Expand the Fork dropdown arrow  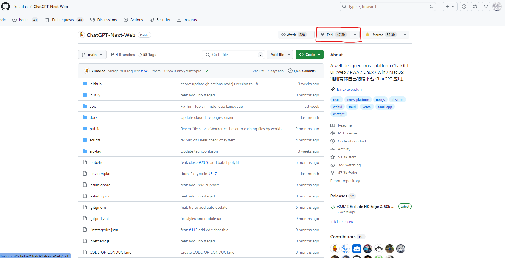[x=355, y=35]
